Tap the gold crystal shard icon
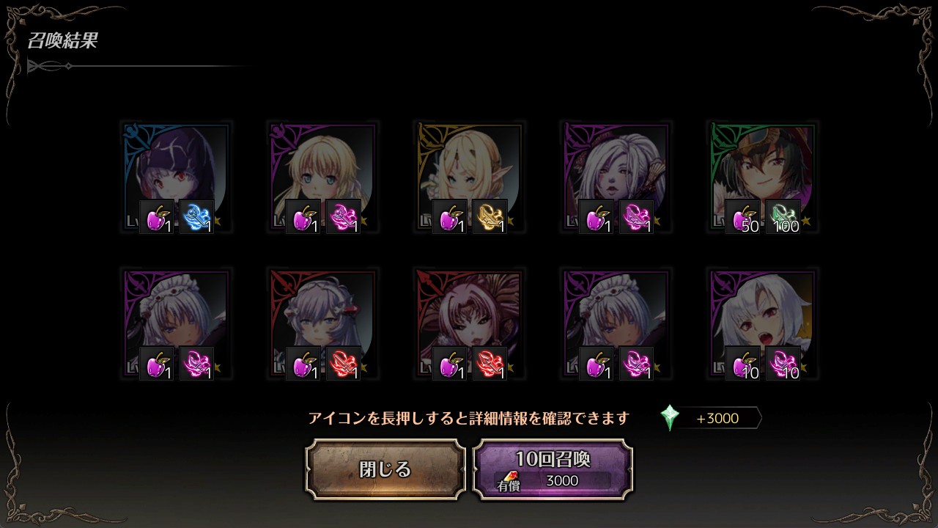The image size is (938, 528). pos(490,217)
